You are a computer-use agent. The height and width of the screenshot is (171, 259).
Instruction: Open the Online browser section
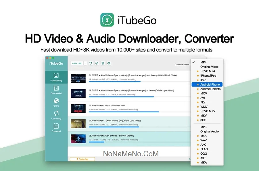(x=56, y=102)
